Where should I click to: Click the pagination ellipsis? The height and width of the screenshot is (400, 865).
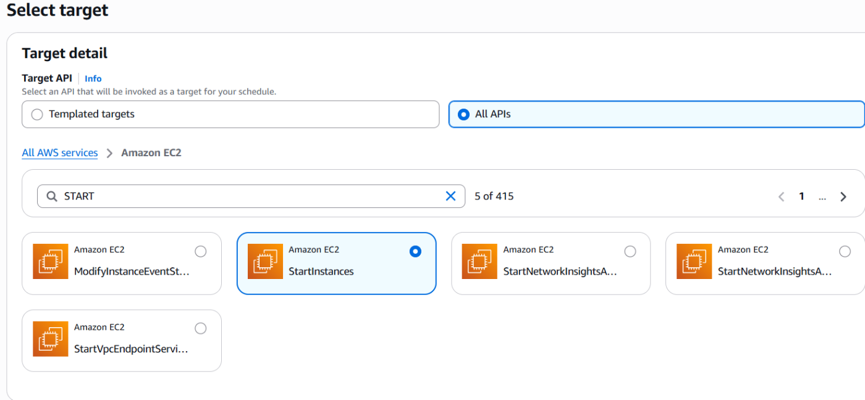click(822, 198)
